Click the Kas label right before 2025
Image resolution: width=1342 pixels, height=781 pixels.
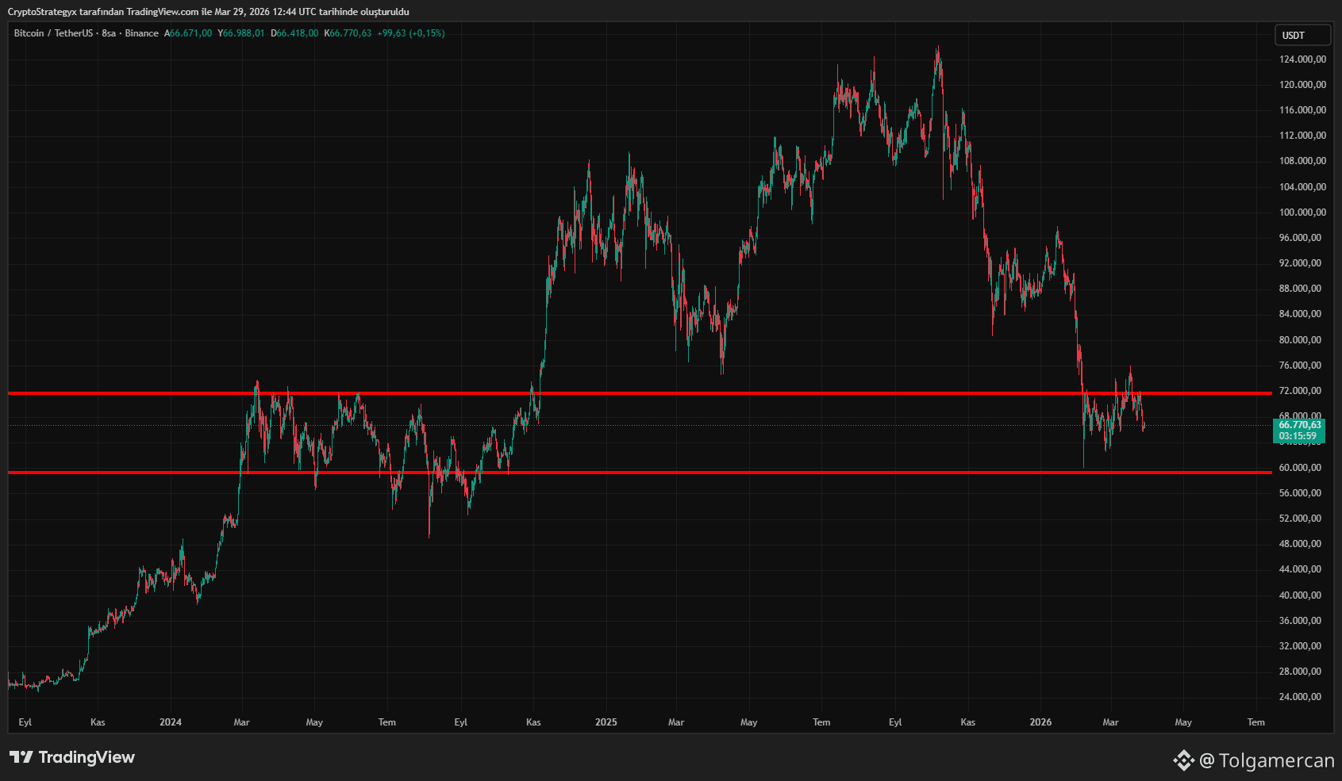coord(533,722)
